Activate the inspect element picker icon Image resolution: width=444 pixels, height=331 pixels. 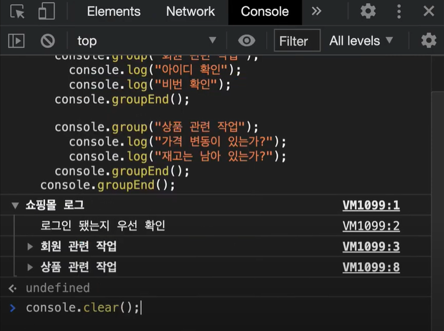[x=17, y=12]
